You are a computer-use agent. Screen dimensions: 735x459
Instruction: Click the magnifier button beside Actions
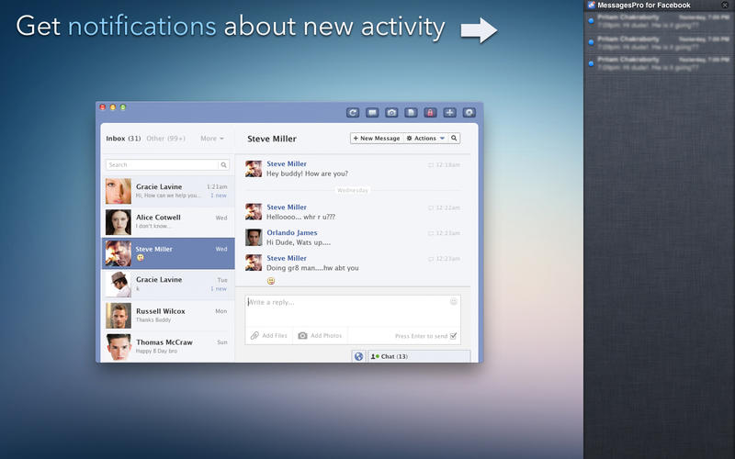tap(454, 139)
